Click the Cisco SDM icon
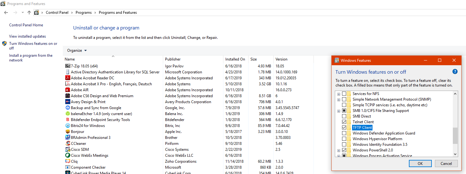 [x=67, y=150]
